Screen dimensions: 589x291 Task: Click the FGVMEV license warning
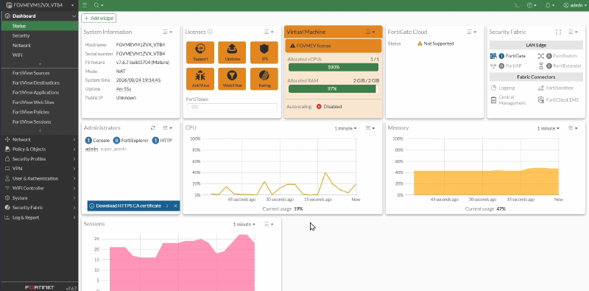click(334, 46)
